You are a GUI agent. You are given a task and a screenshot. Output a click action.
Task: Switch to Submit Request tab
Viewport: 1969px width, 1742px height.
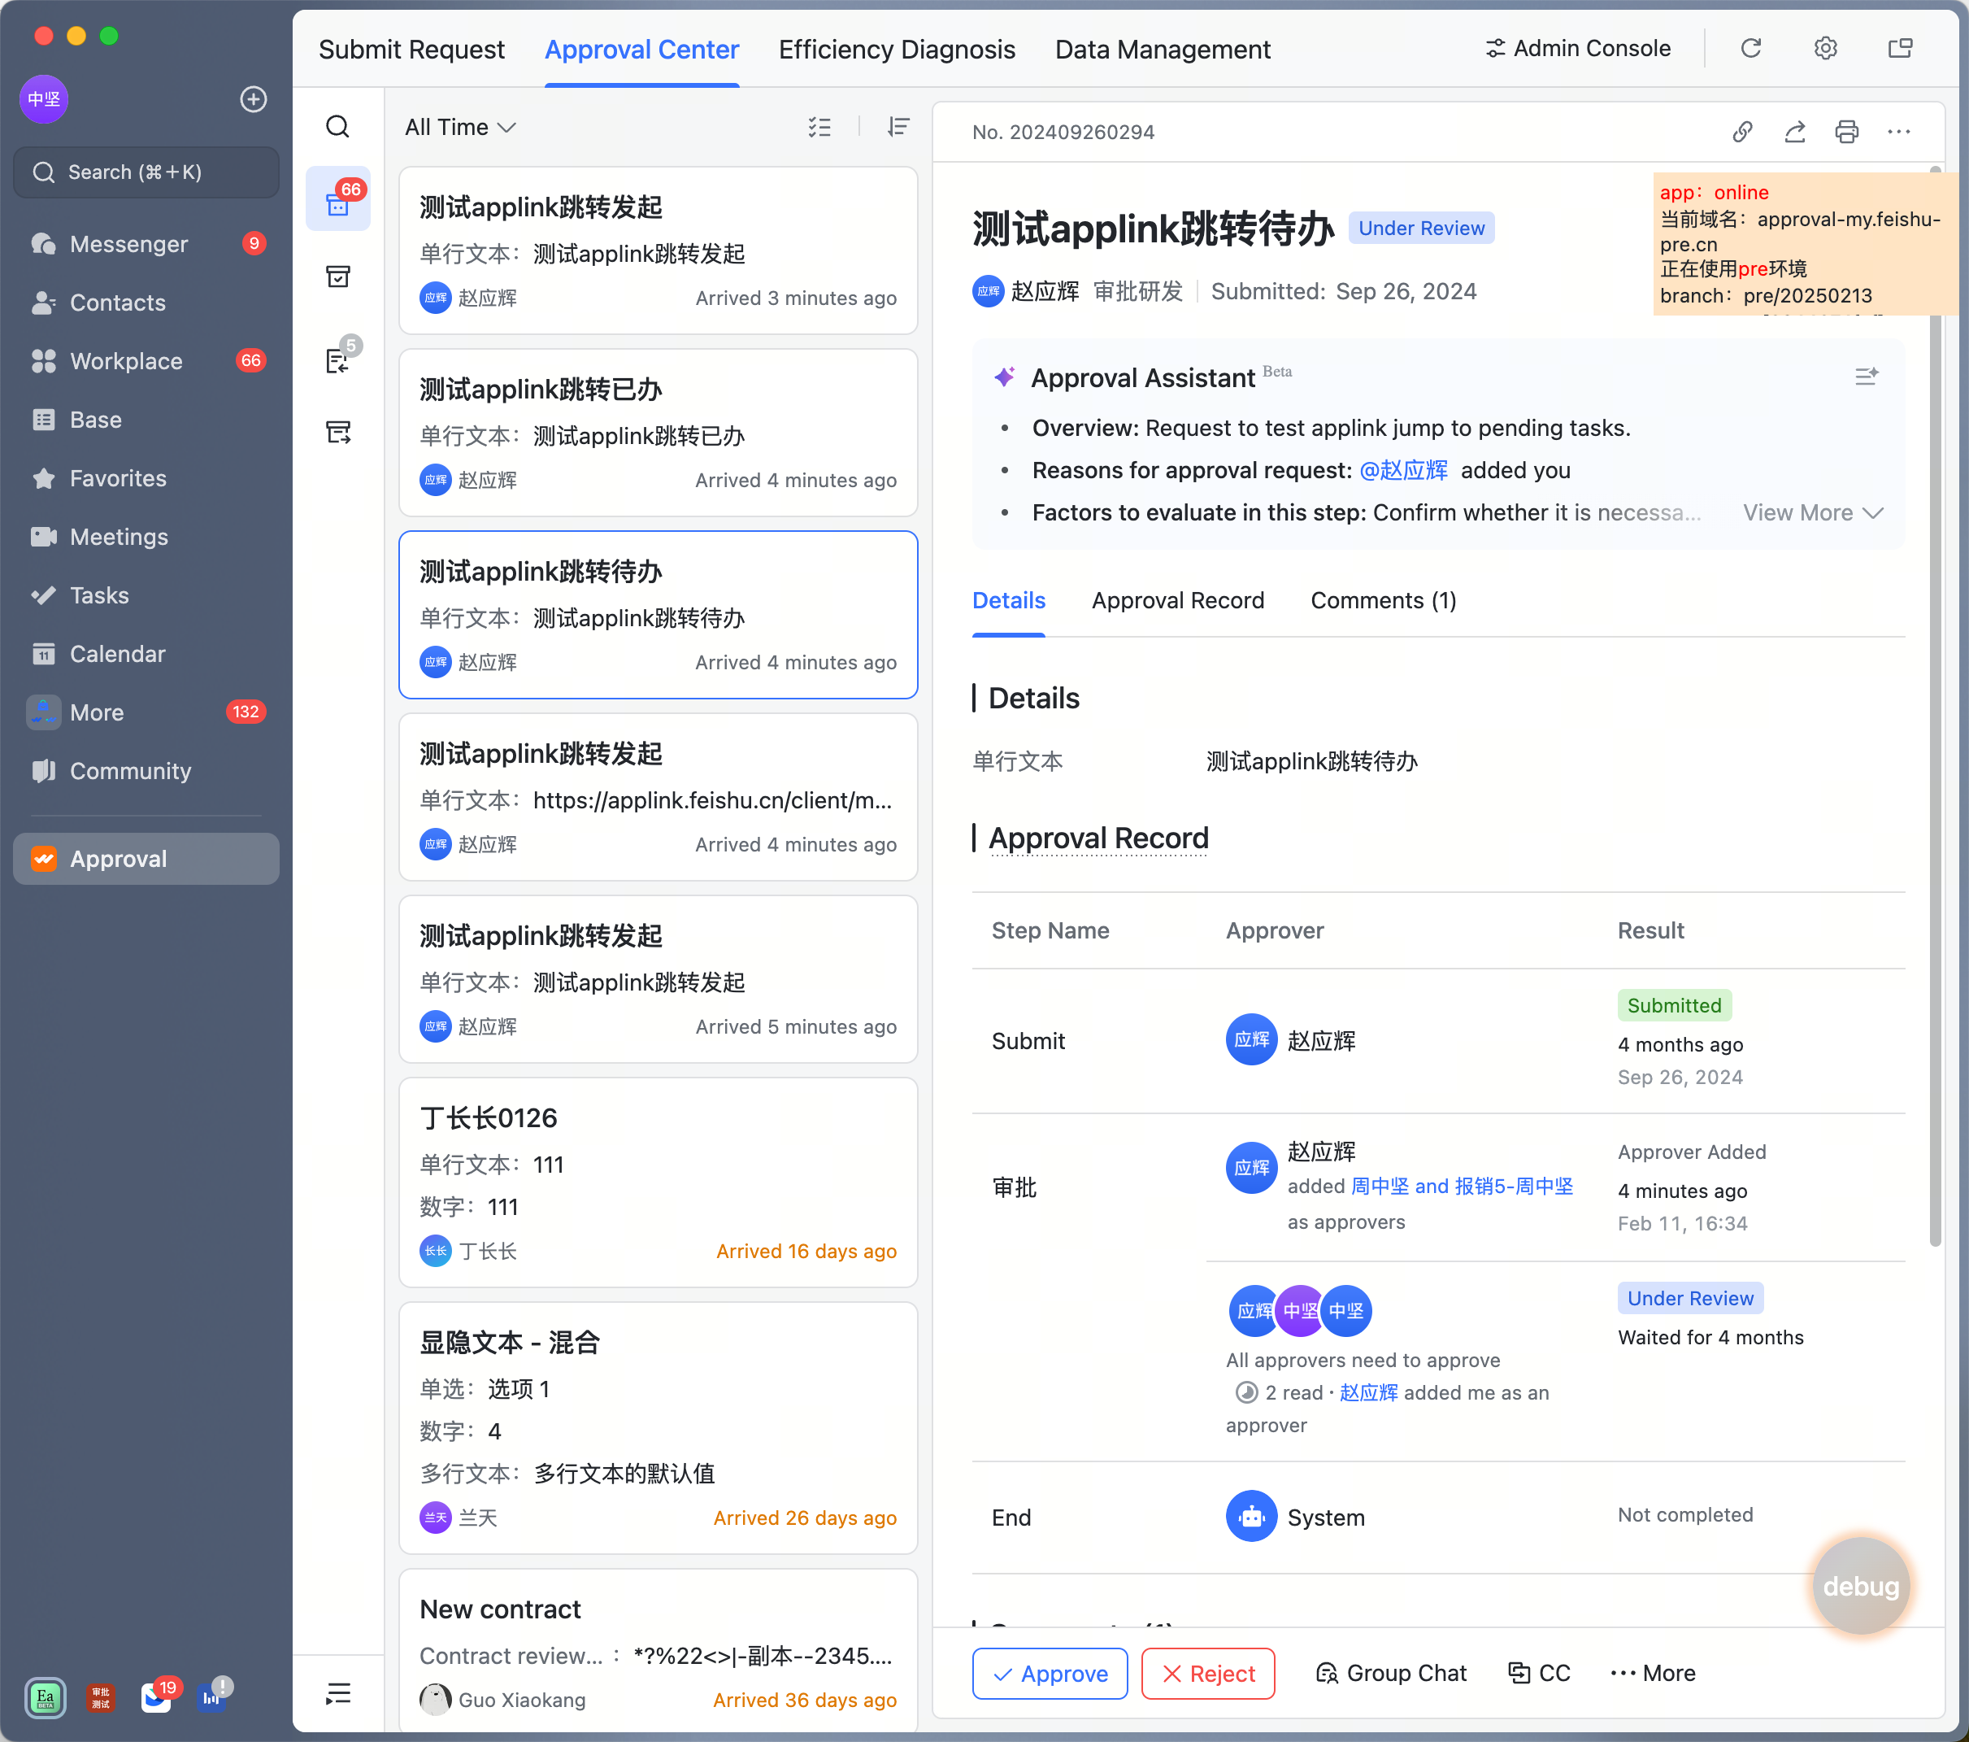(411, 49)
